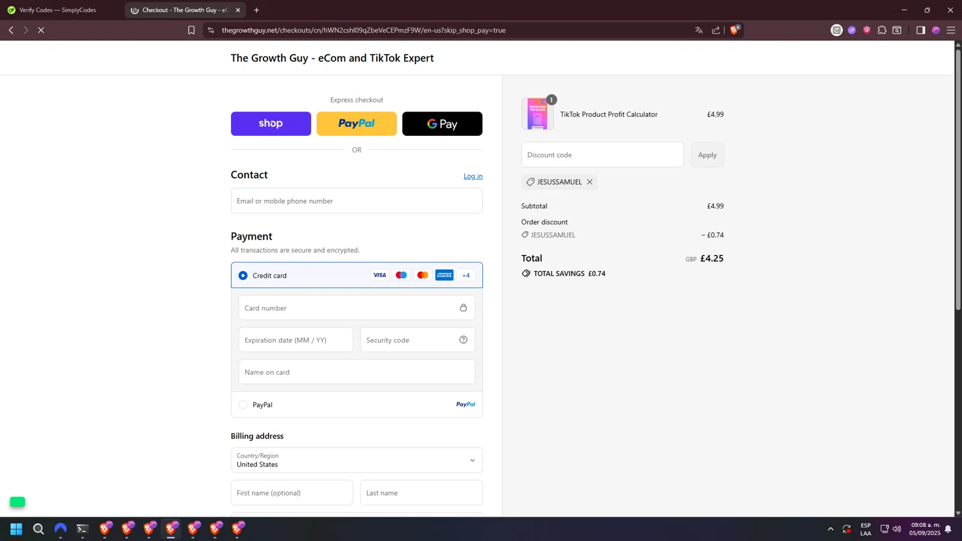Open a new browser tab with plus icon

point(257,10)
